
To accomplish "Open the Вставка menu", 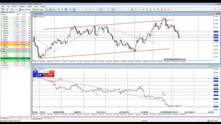I will (x=15, y=7).
